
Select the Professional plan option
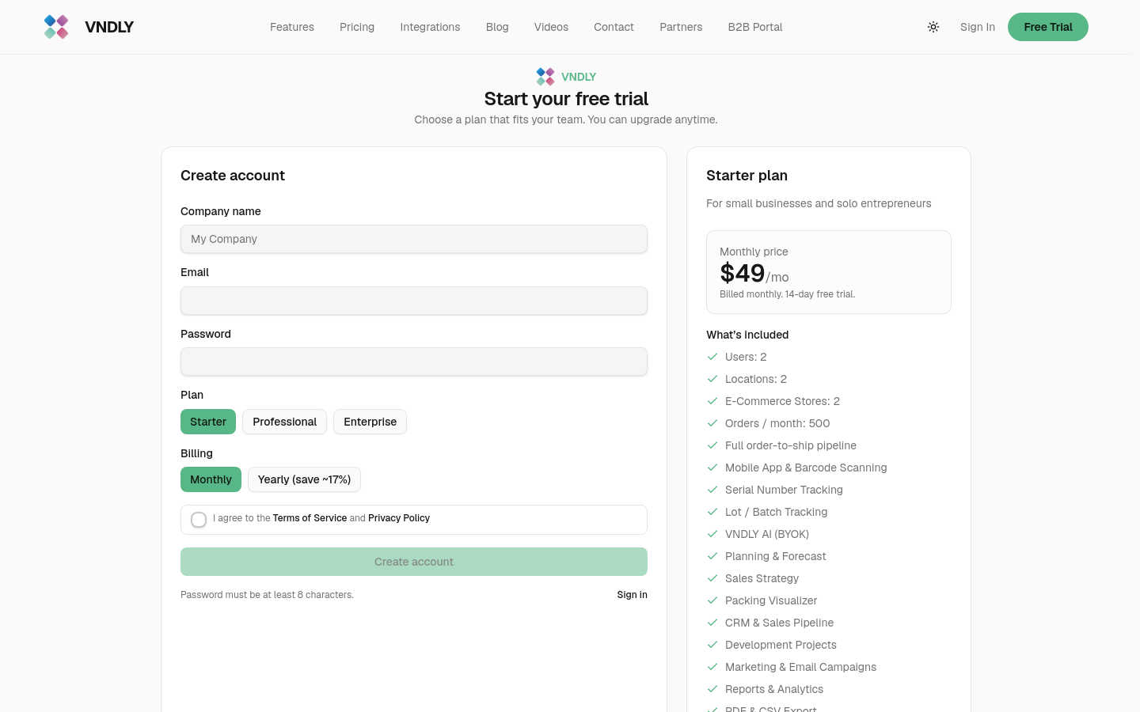click(284, 422)
